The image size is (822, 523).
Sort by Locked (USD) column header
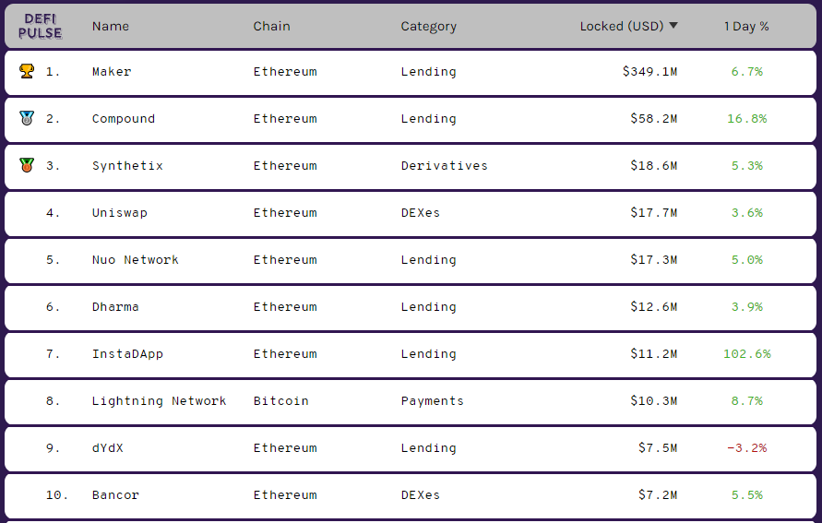622,26
